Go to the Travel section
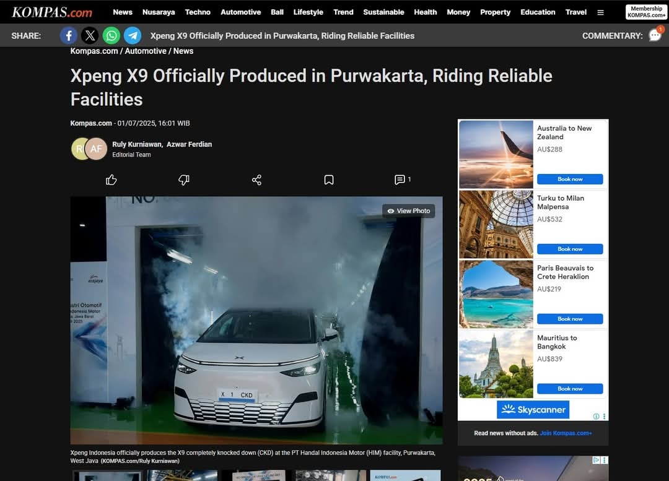This screenshot has height=481, width=669. point(576,12)
